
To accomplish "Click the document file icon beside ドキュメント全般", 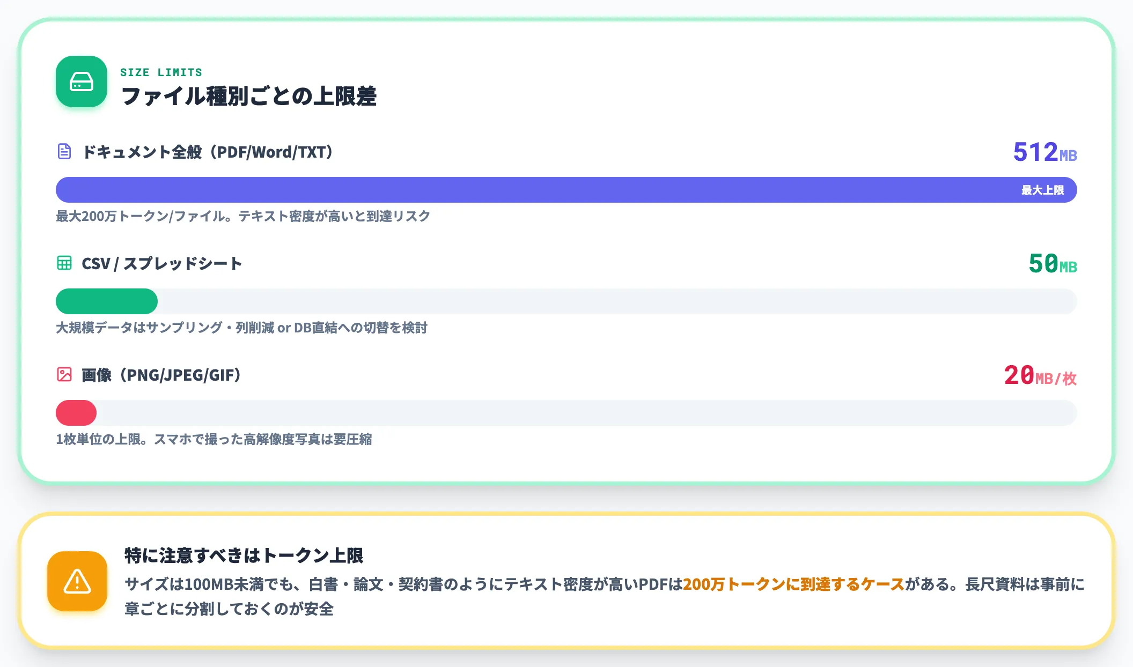I will (64, 152).
